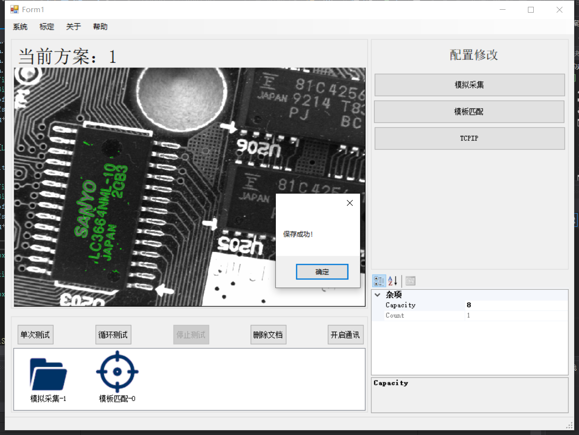Open the TCPIP configuration
This screenshot has height=435, width=579.
pyautogui.click(x=470, y=139)
